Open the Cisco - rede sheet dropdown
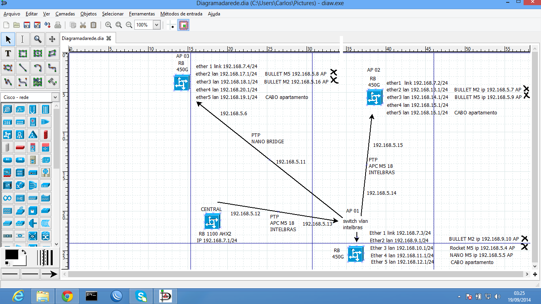This screenshot has height=304, width=541. point(30,97)
